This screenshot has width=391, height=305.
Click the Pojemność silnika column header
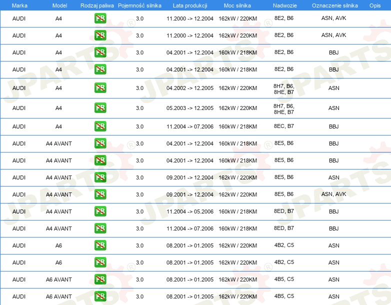pos(139,5)
